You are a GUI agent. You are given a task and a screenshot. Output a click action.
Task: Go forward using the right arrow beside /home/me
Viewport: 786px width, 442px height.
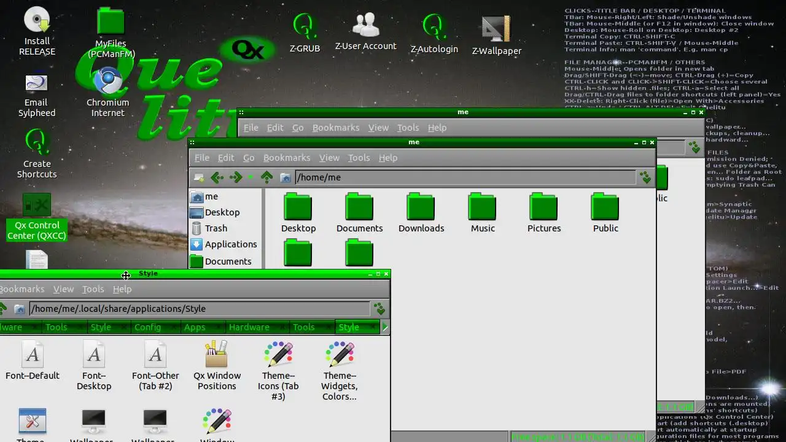pos(235,177)
